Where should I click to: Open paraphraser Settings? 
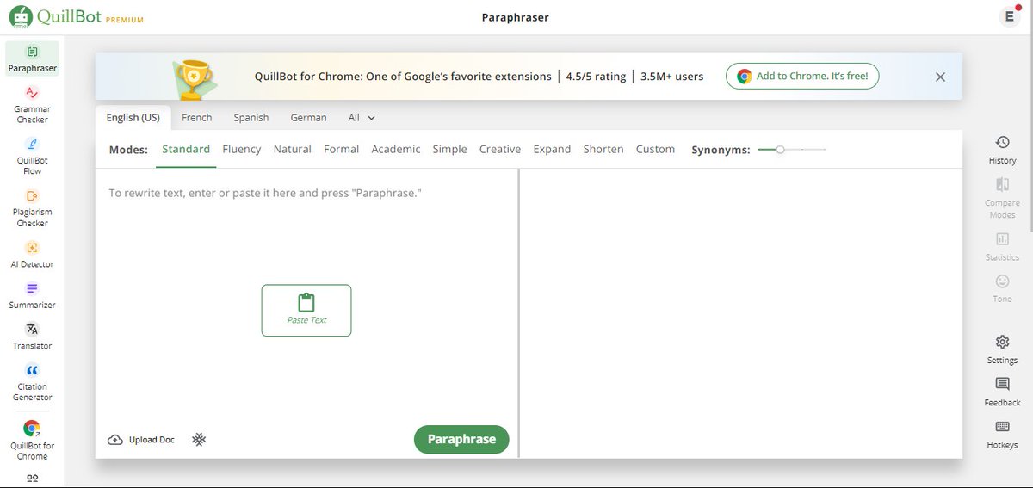pos(1002,349)
